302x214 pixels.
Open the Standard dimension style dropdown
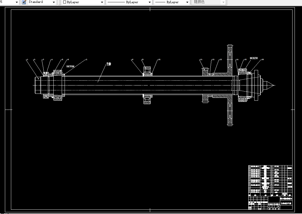pyautogui.click(x=54, y=2)
